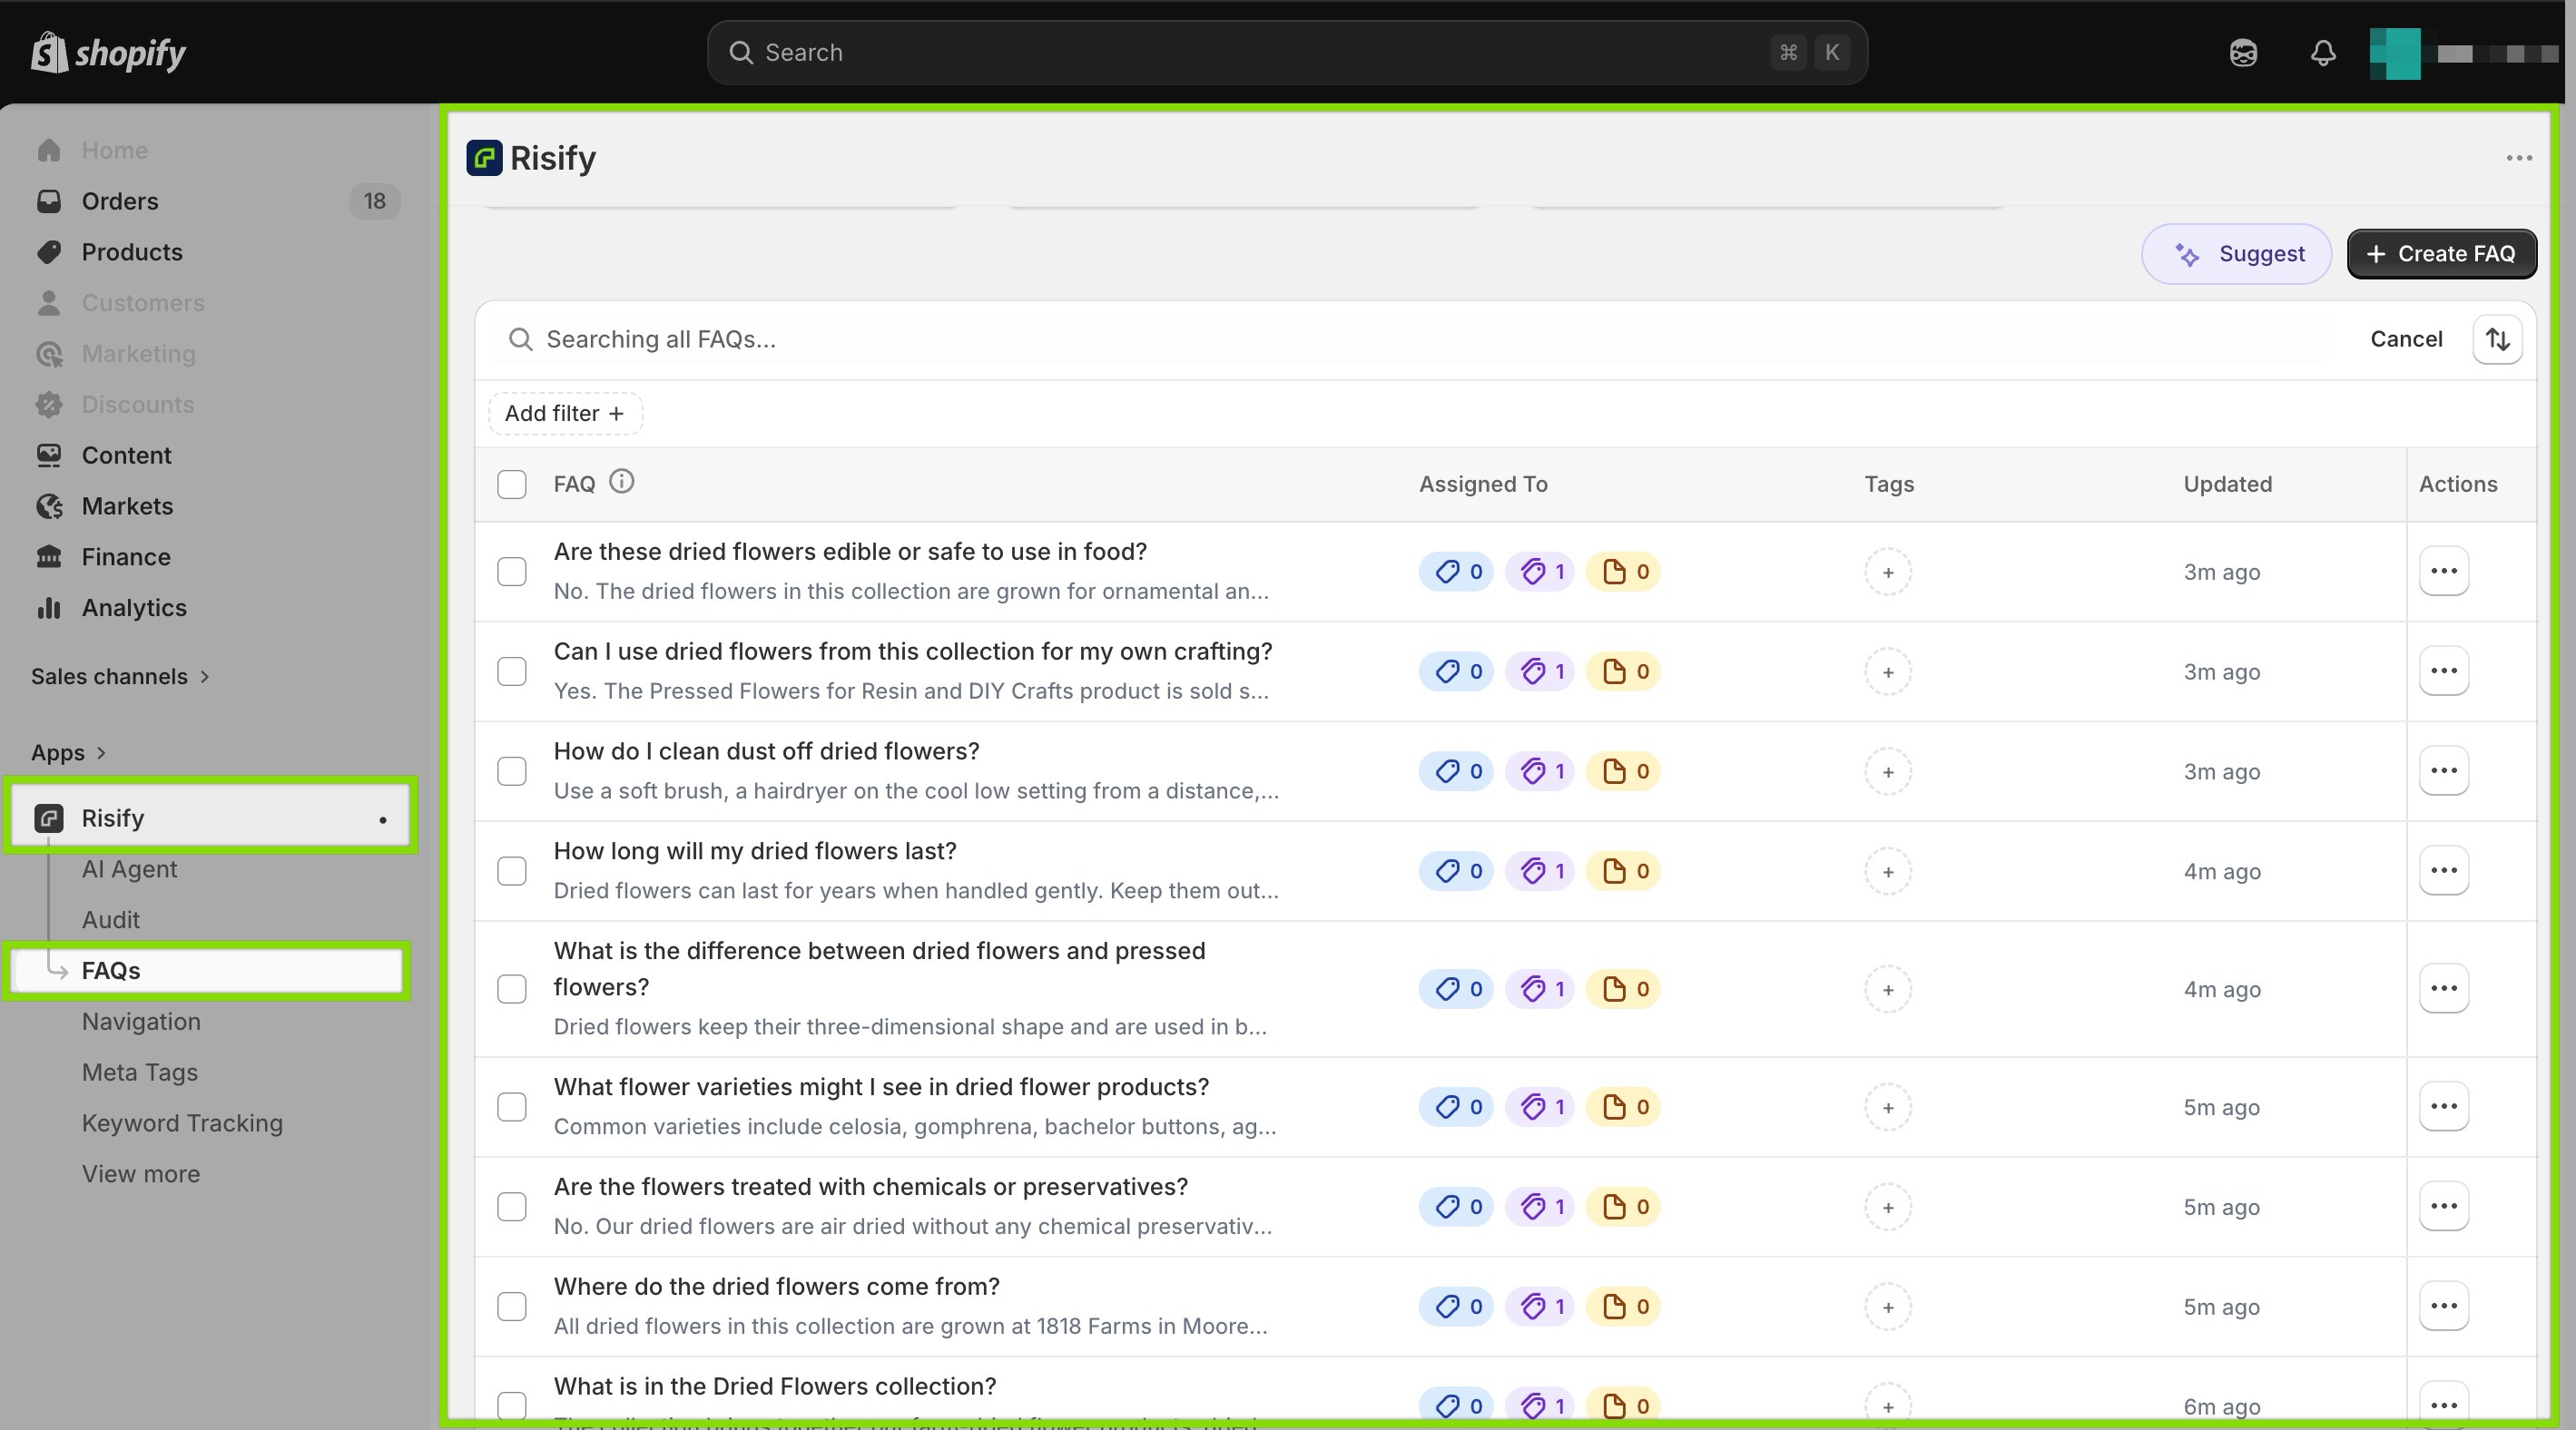Open Audit under Risify
Image resolution: width=2576 pixels, height=1430 pixels.
coord(110,920)
